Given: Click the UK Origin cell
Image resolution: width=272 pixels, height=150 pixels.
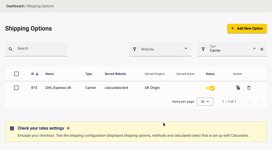Looking at the screenshot, I should coord(152,88).
